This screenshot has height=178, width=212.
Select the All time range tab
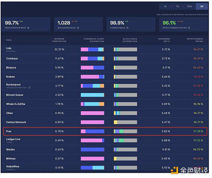tap(202, 6)
